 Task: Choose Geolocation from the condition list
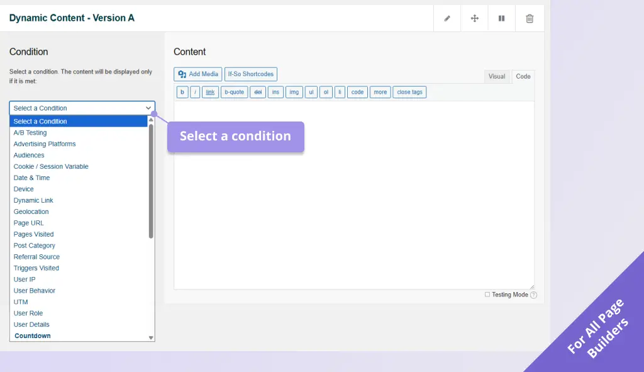click(31, 211)
